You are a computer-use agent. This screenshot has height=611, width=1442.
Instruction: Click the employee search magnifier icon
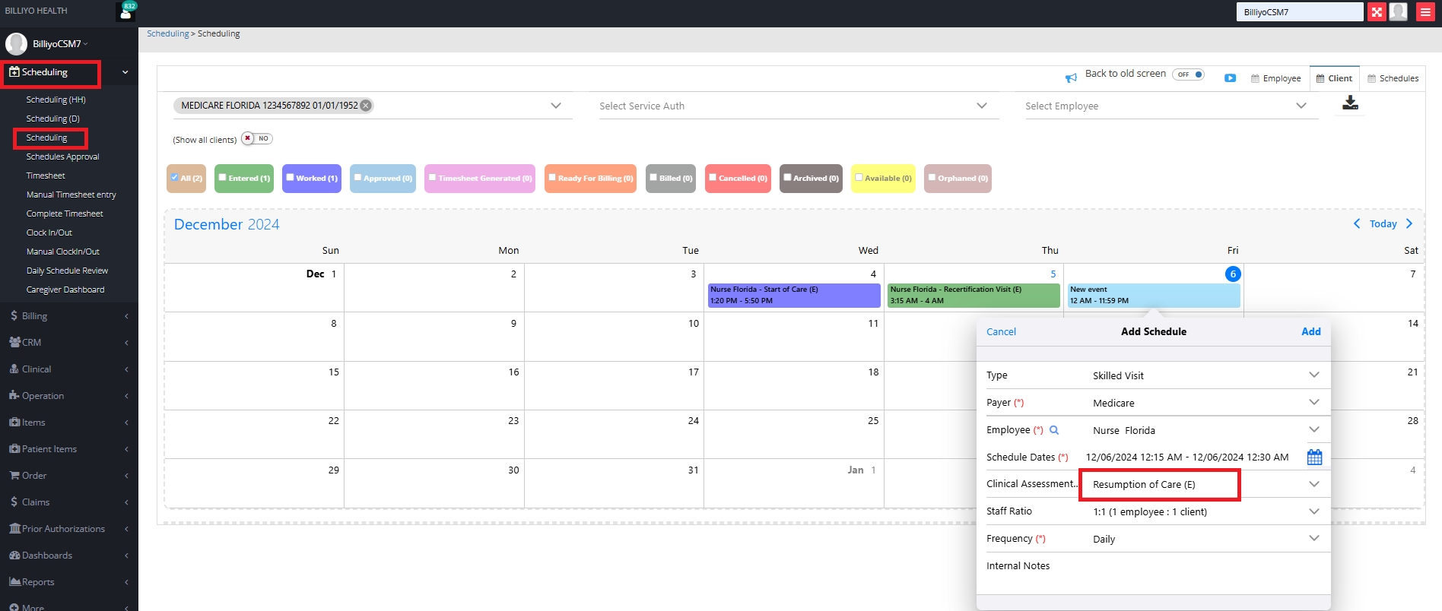(1054, 430)
